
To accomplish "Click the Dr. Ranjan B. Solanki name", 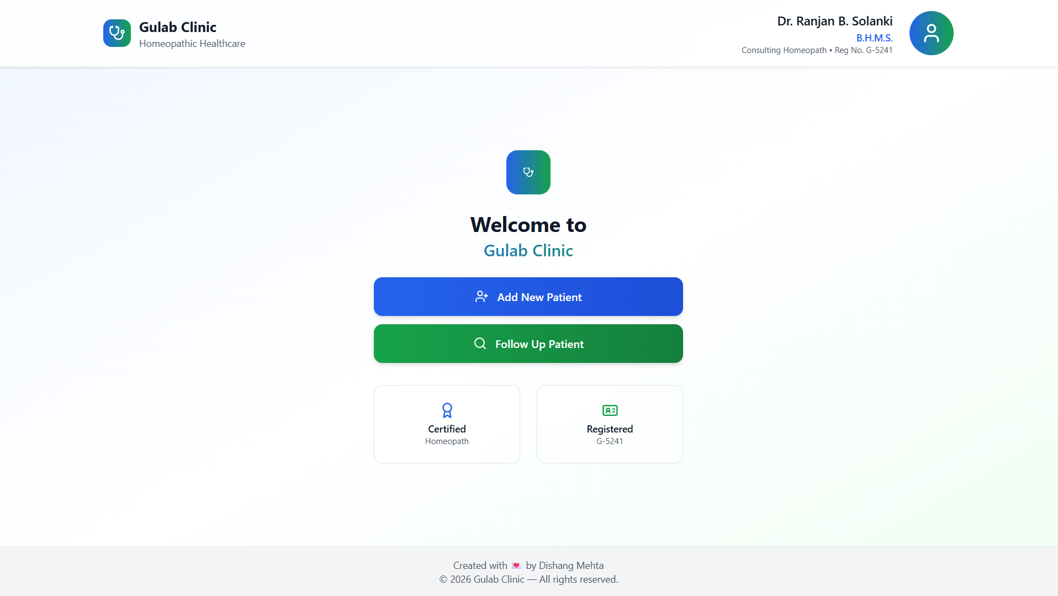I will coord(834,21).
